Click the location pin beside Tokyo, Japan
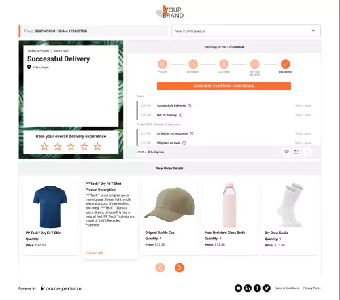This screenshot has width=340, height=300. [x=29, y=67]
